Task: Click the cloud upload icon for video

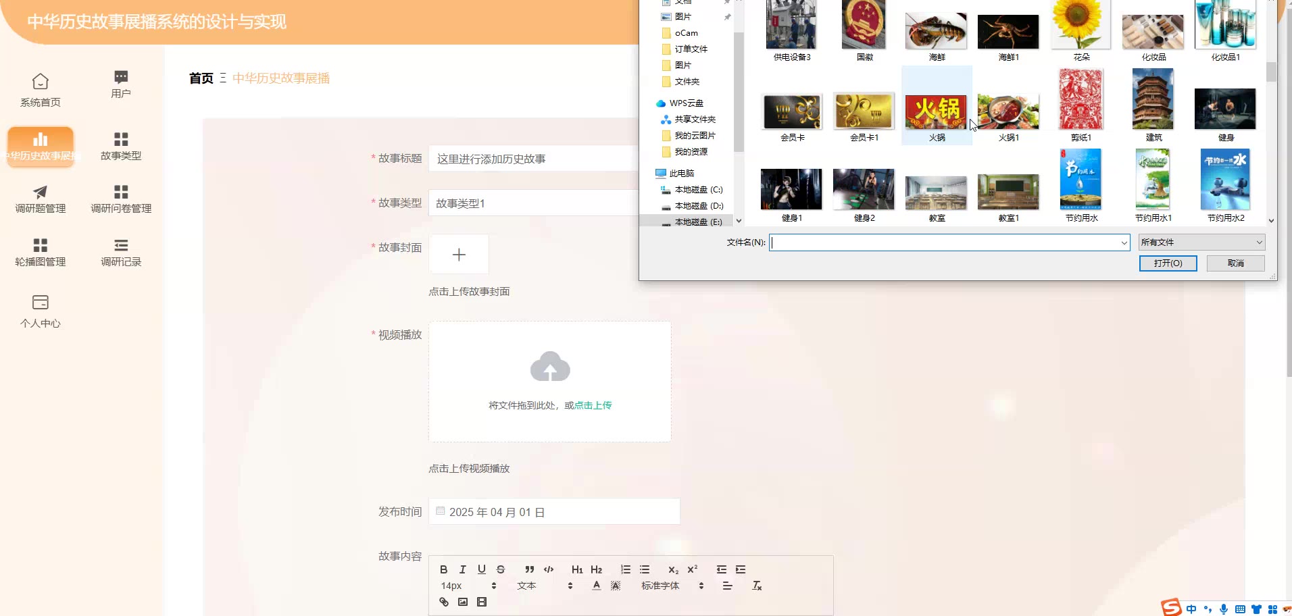Action: click(x=550, y=366)
